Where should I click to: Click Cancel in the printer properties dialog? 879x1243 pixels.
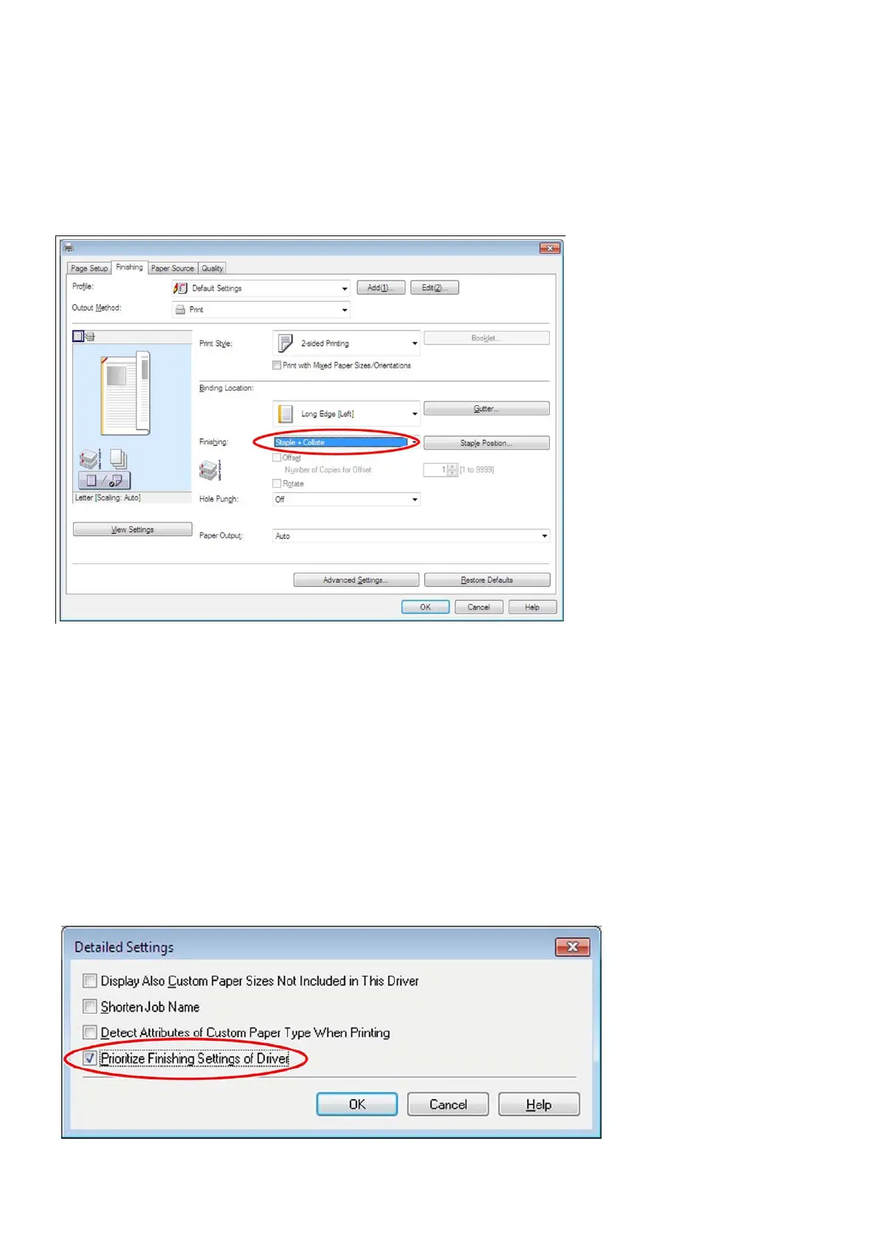(x=479, y=607)
